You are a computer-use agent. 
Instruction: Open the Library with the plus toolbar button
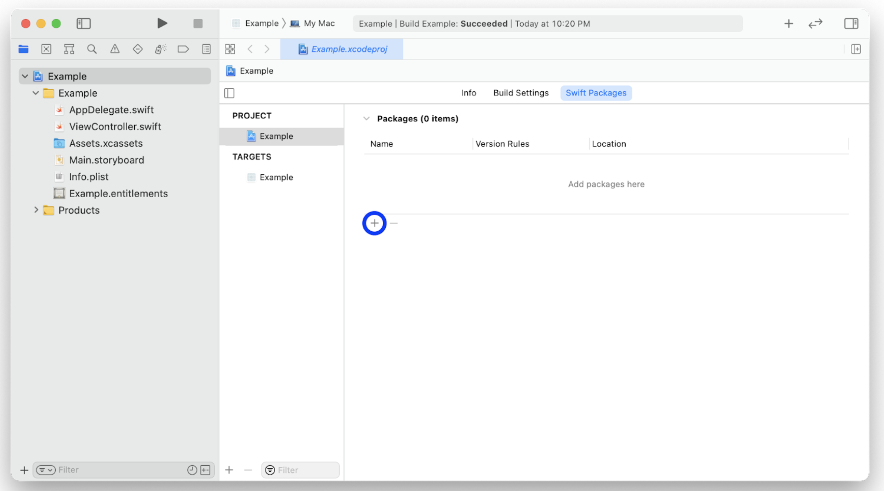point(789,23)
